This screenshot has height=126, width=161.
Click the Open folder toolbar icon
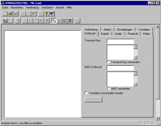point(10,13)
